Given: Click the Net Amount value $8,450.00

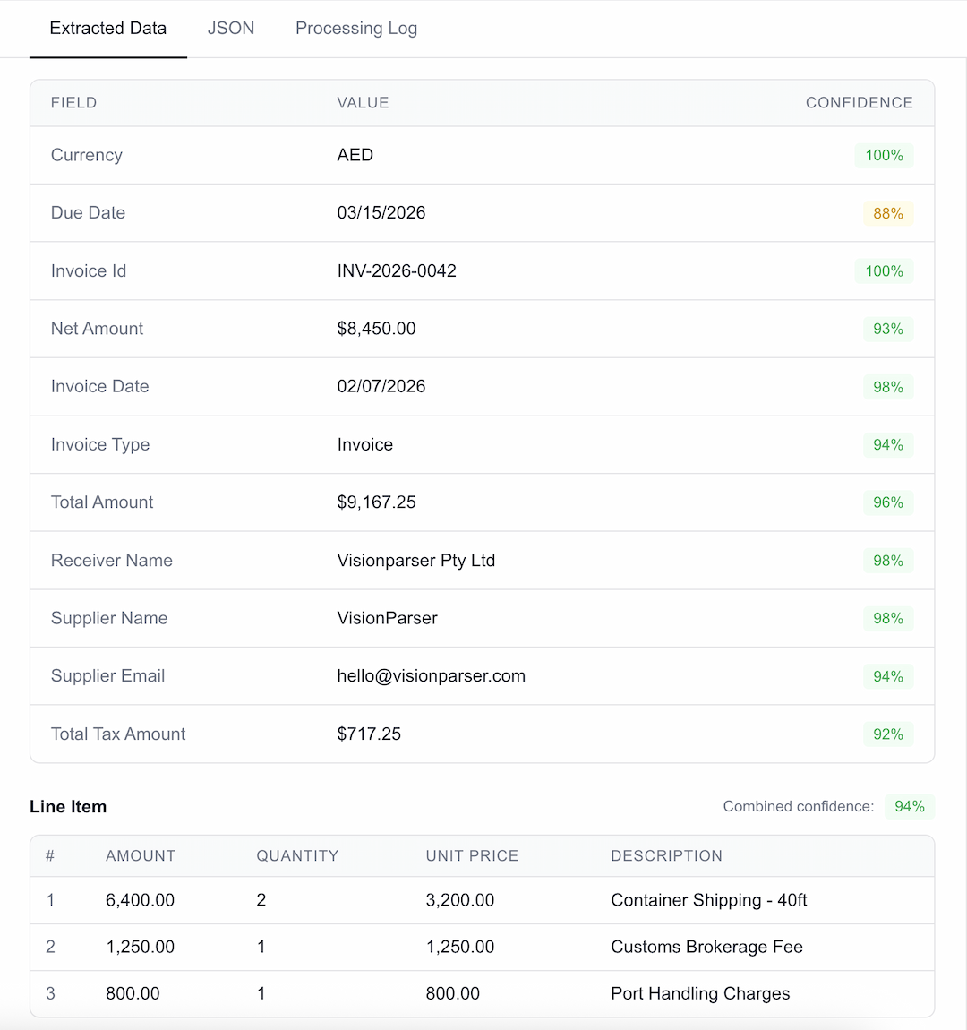Looking at the screenshot, I should [376, 329].
